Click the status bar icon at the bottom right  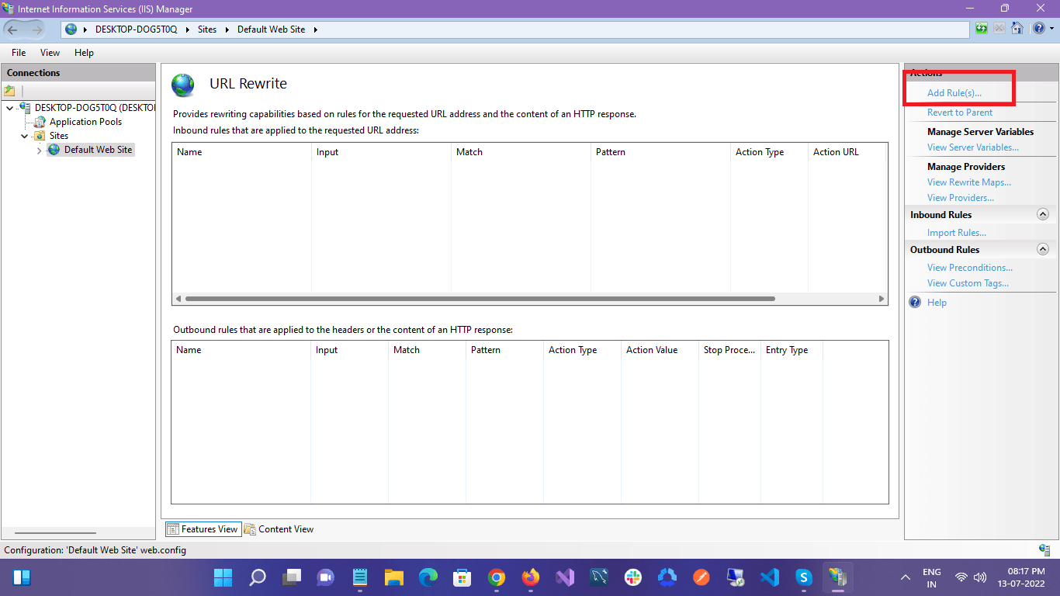click(1044, 549)
